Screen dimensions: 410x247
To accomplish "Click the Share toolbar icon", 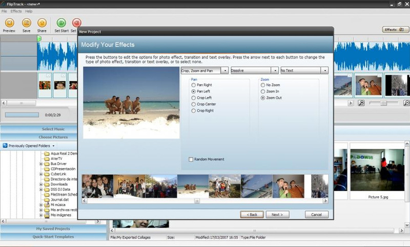I will 42,23.
